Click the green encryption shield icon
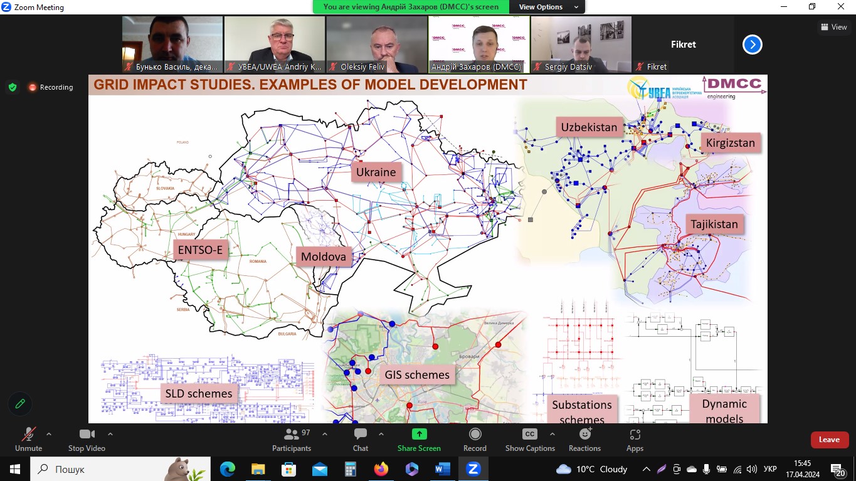856x481 pixels. point(13,87)
